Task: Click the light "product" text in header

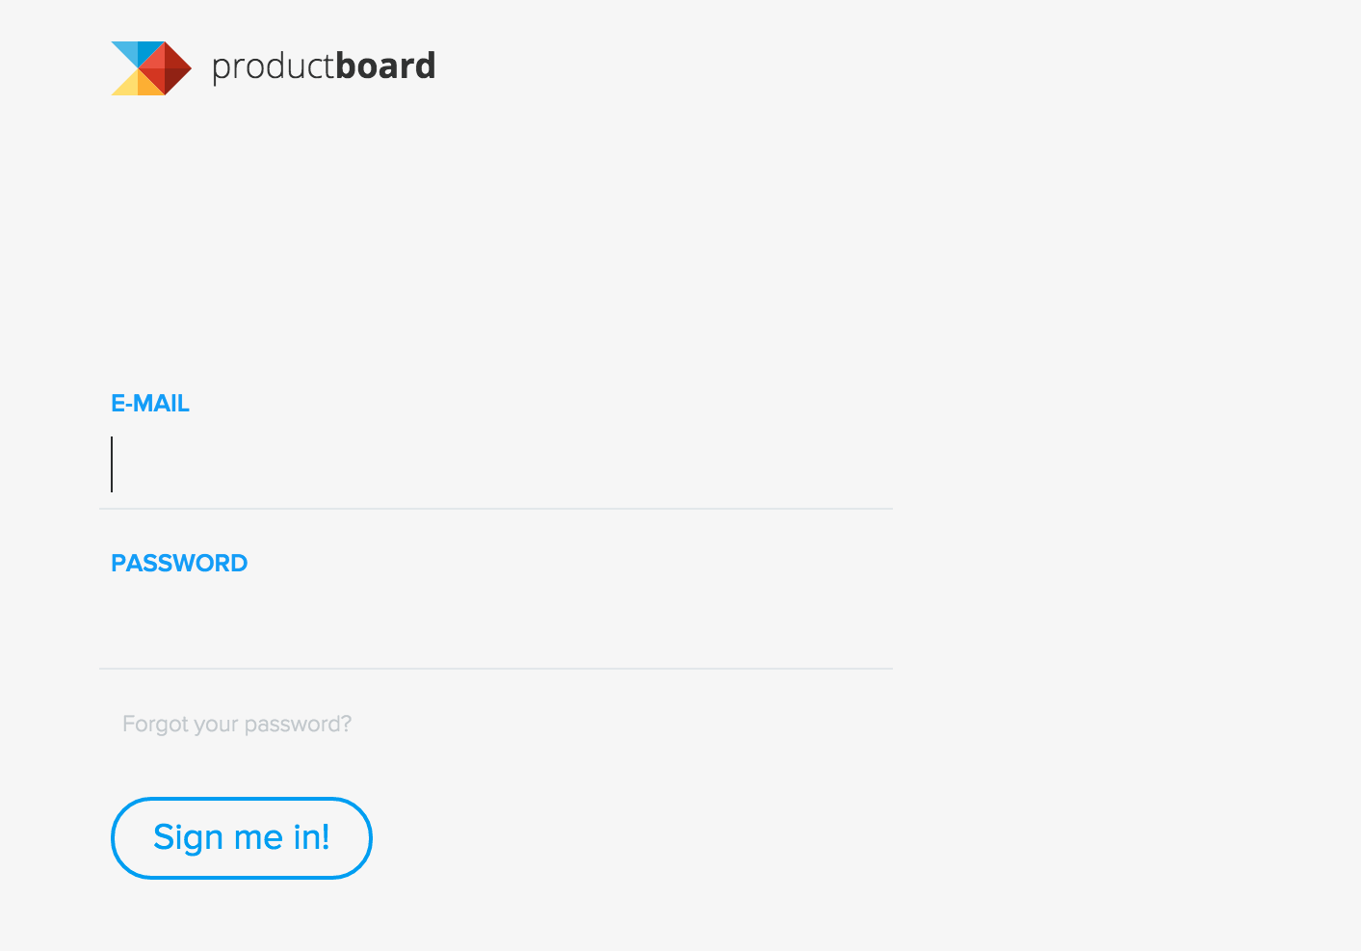Action: [x=273, y=66]
